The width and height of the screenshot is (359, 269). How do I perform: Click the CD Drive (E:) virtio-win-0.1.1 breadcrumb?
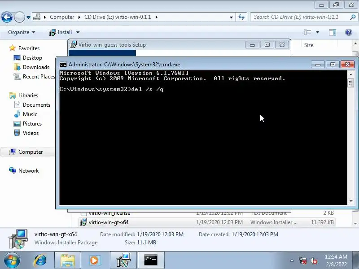point(118,17)
